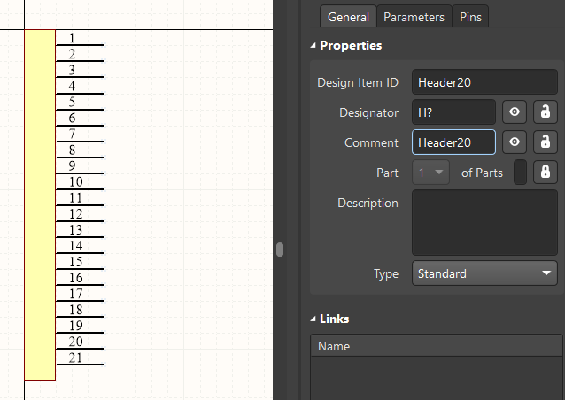
Task: Toggle Designator visibility eye icon
Action: click(515, 112)
